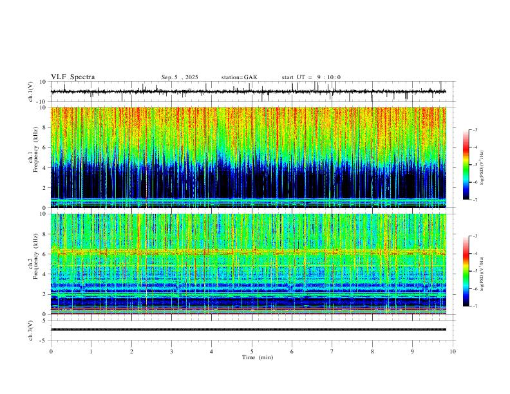Click the "Time (min)" axis title

click(258, 357)
